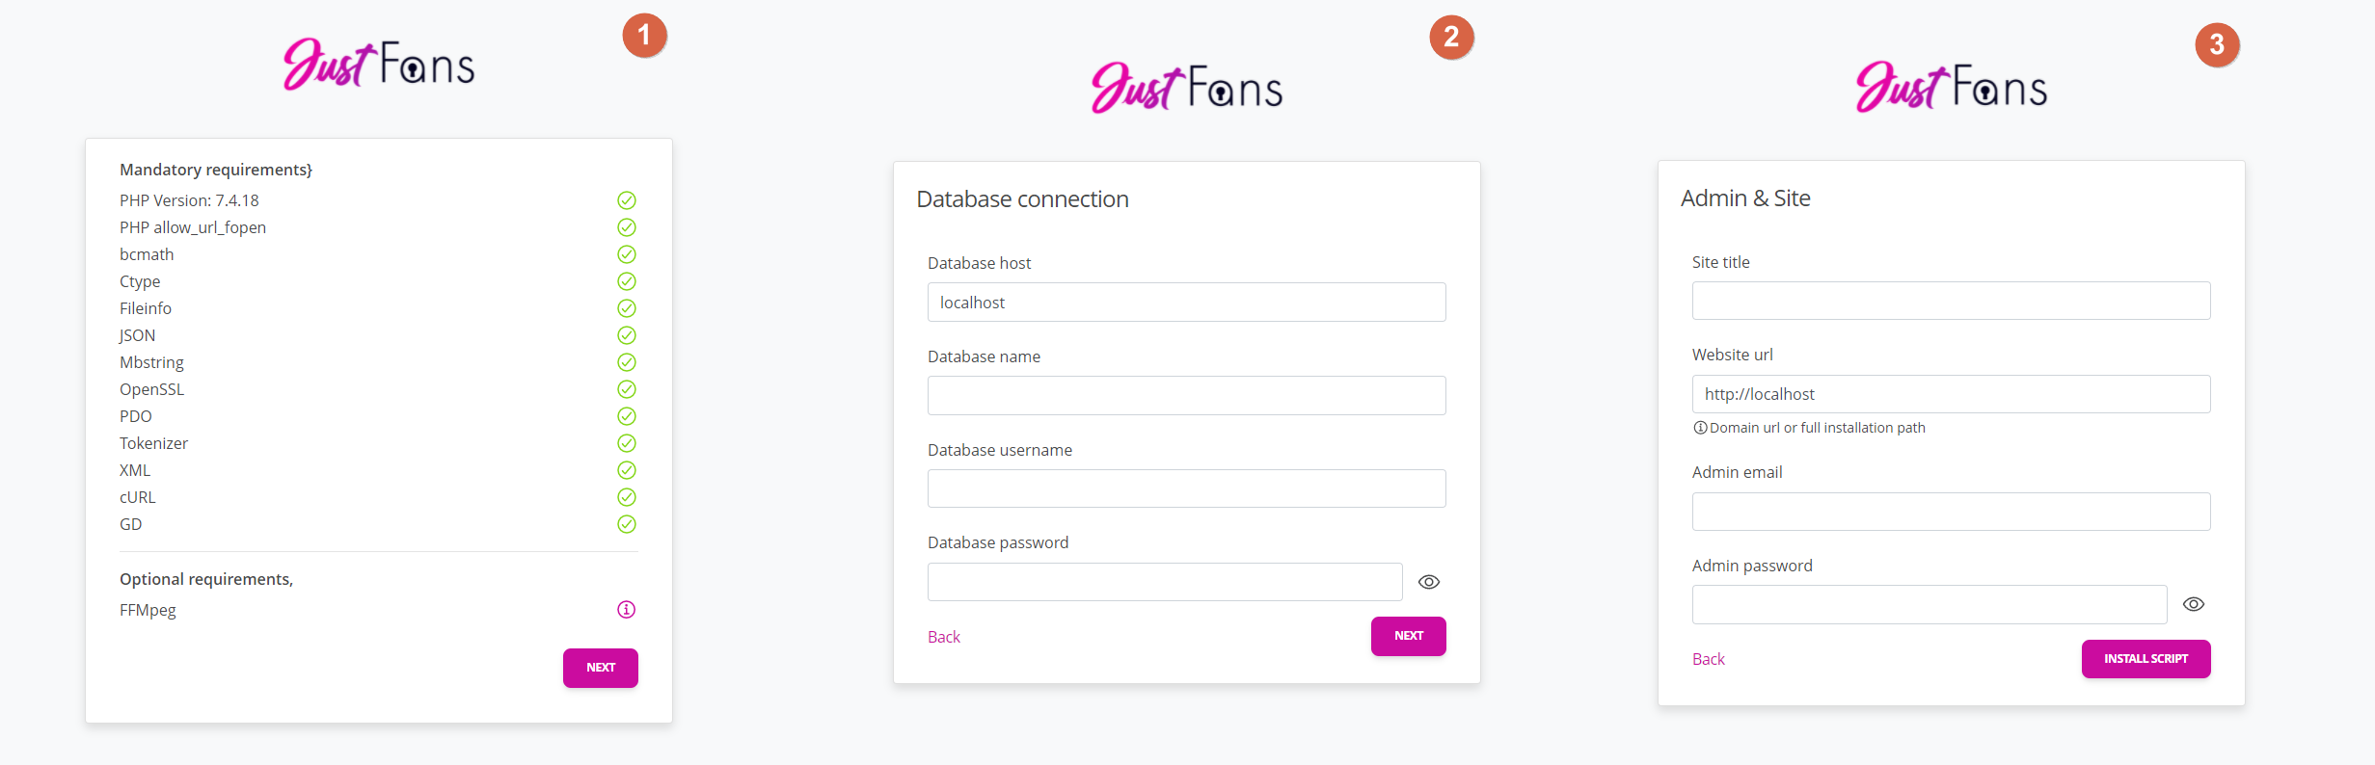Select the Database username input

pyautogui.click(x=1186, y=488)
